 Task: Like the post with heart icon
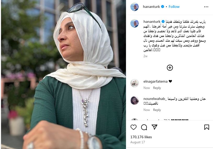tap(133, 127)
